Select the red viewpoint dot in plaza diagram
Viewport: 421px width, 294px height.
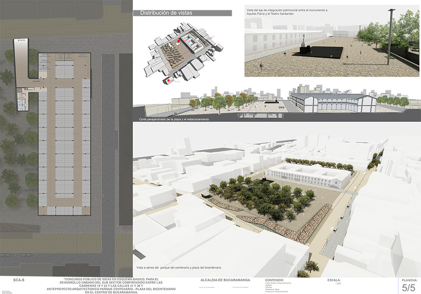(178, 41)
